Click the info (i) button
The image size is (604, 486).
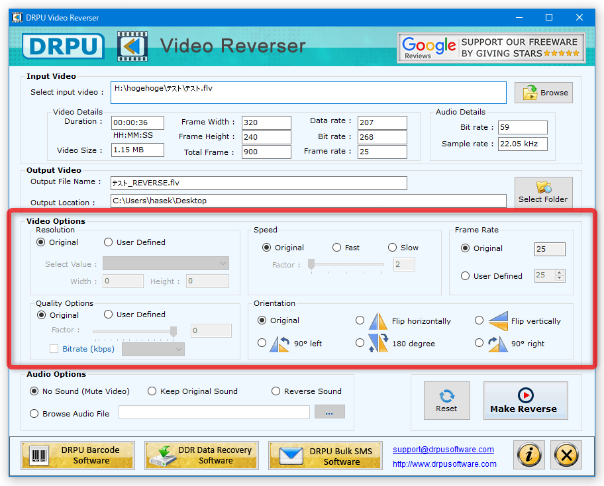click(529, 455)
